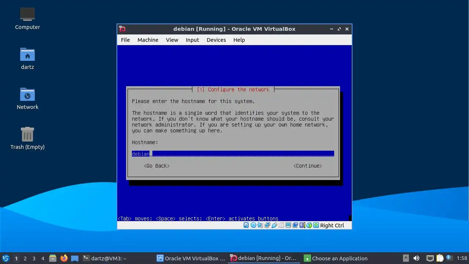
Task: Open the Machine menu
Action: point(148,40)
